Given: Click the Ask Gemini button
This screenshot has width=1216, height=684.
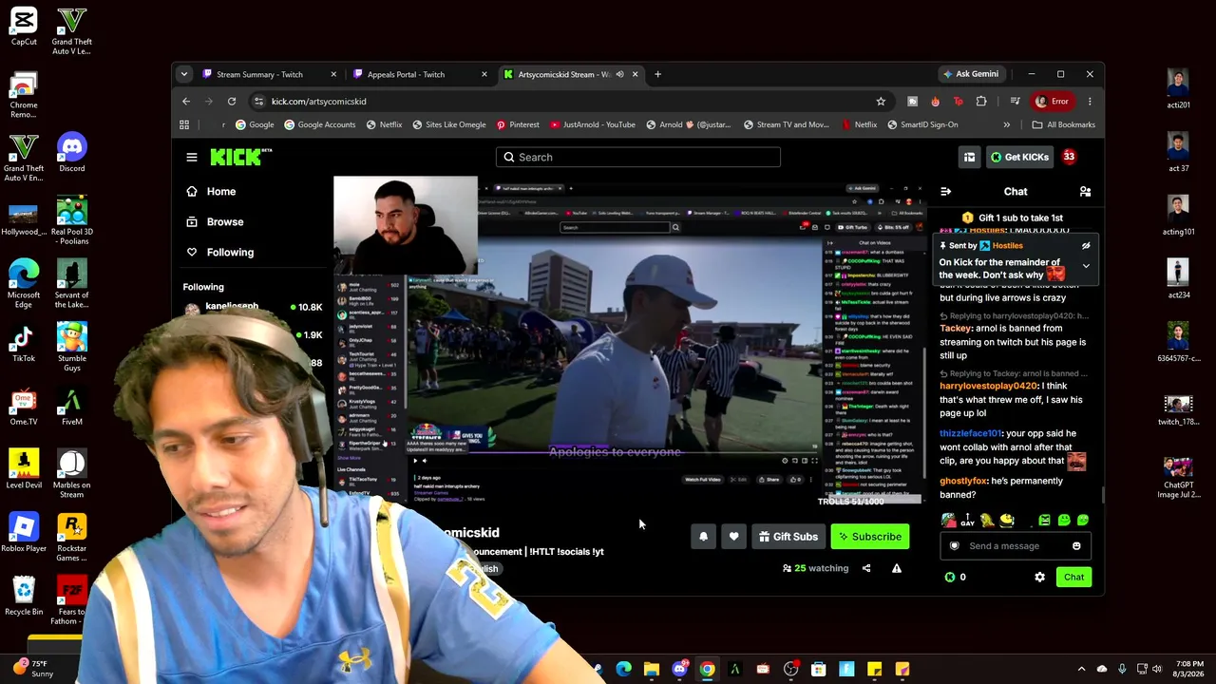Looking at the screenshot, I should tap(970, 74).
